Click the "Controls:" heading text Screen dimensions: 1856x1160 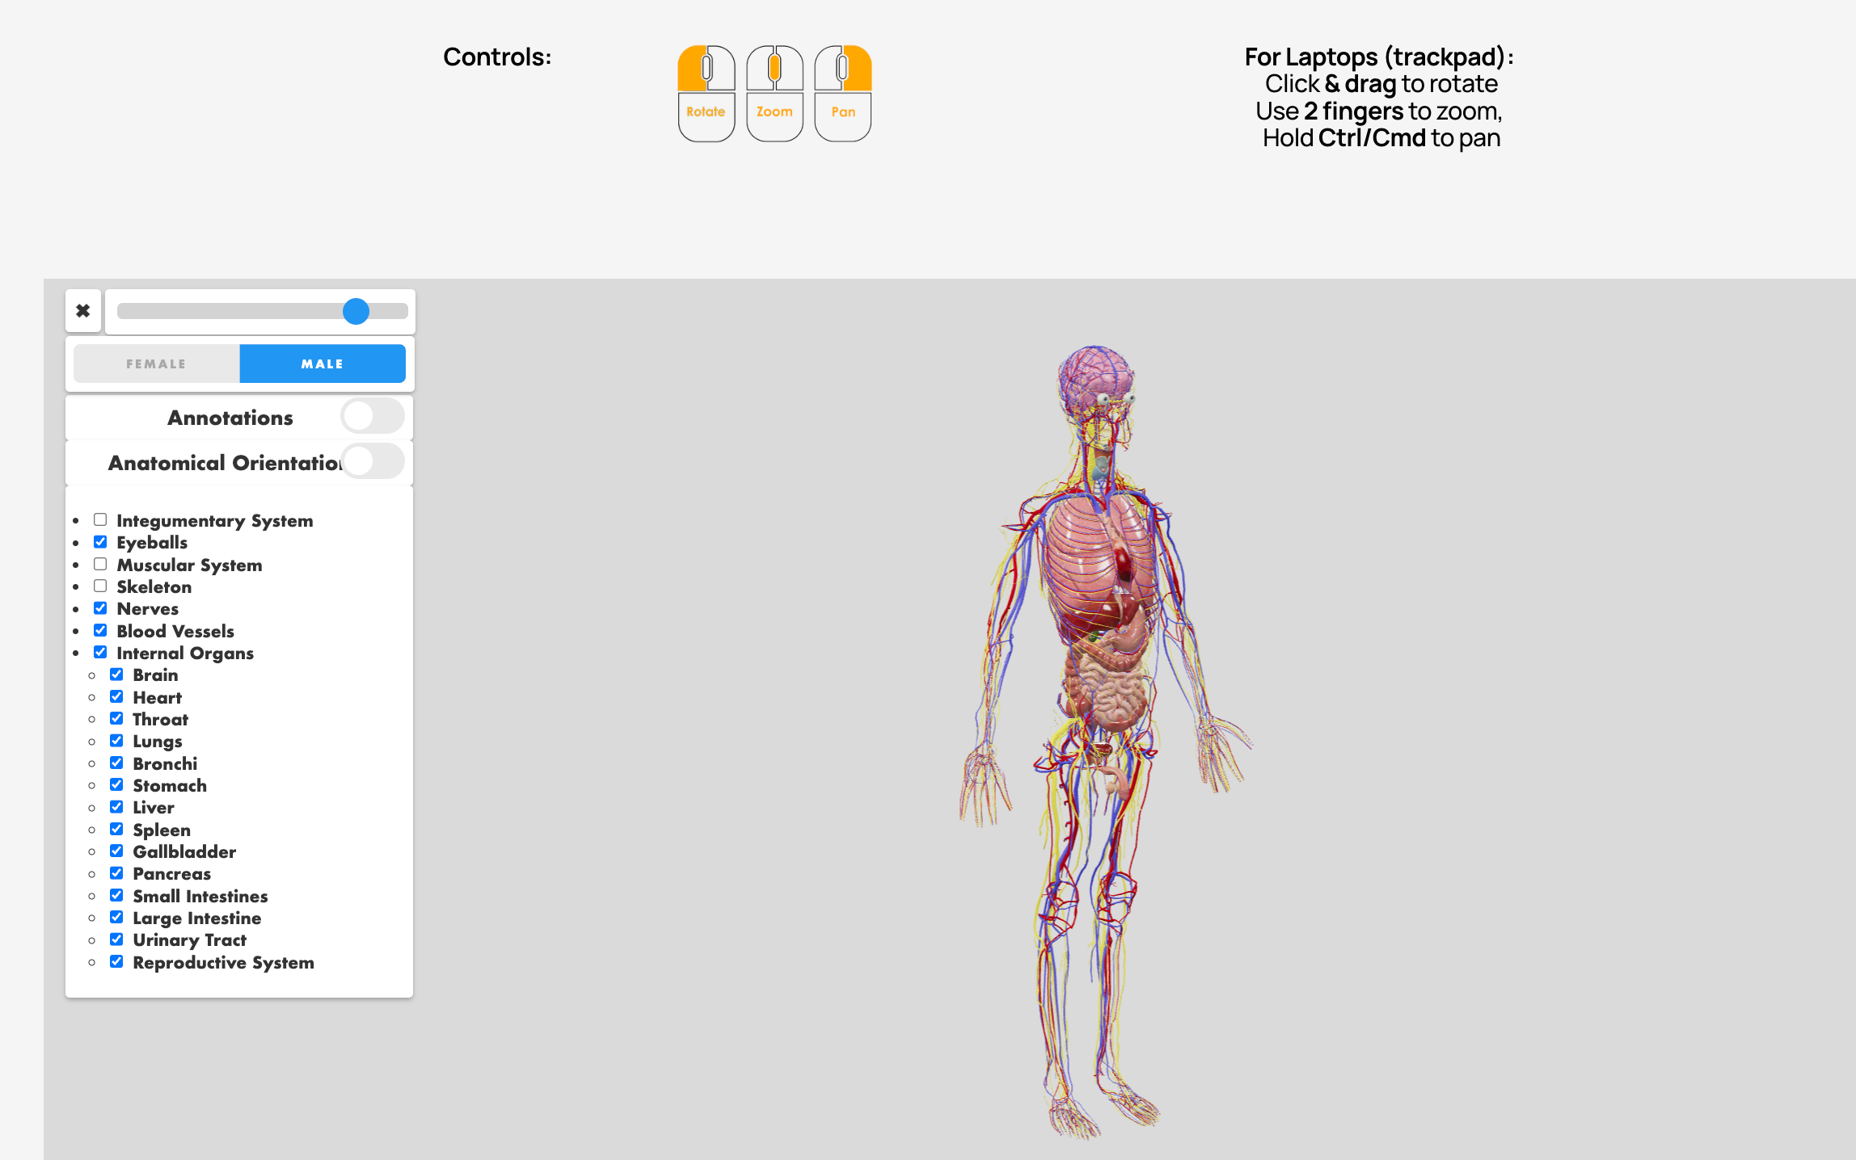(x=497, y=57)
